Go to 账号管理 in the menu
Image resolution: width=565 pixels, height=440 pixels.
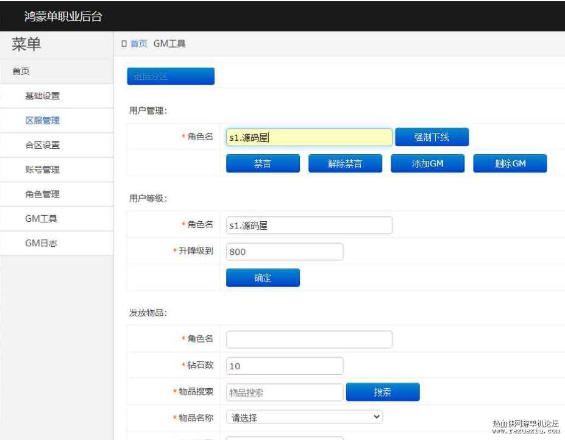(x=43, y=169)
